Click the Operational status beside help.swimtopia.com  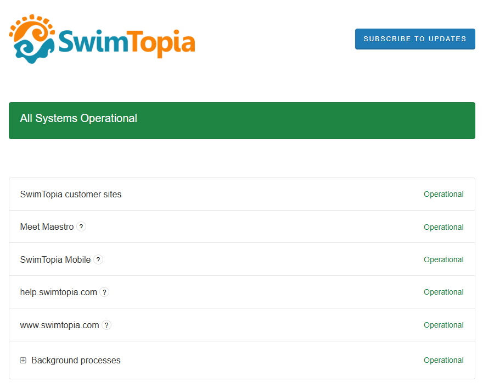[x=443, y=292]
